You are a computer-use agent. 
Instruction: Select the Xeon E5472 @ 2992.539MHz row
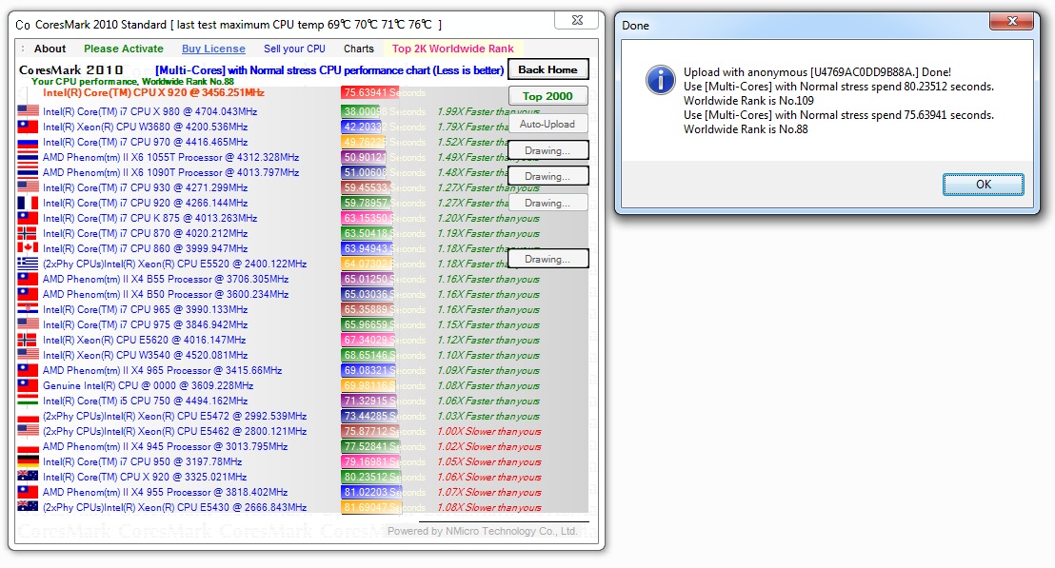(x=174, y=416)
